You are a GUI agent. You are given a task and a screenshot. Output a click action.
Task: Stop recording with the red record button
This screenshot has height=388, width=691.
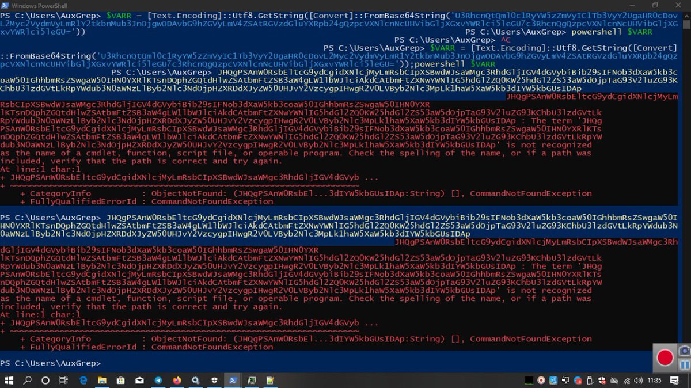665,357
